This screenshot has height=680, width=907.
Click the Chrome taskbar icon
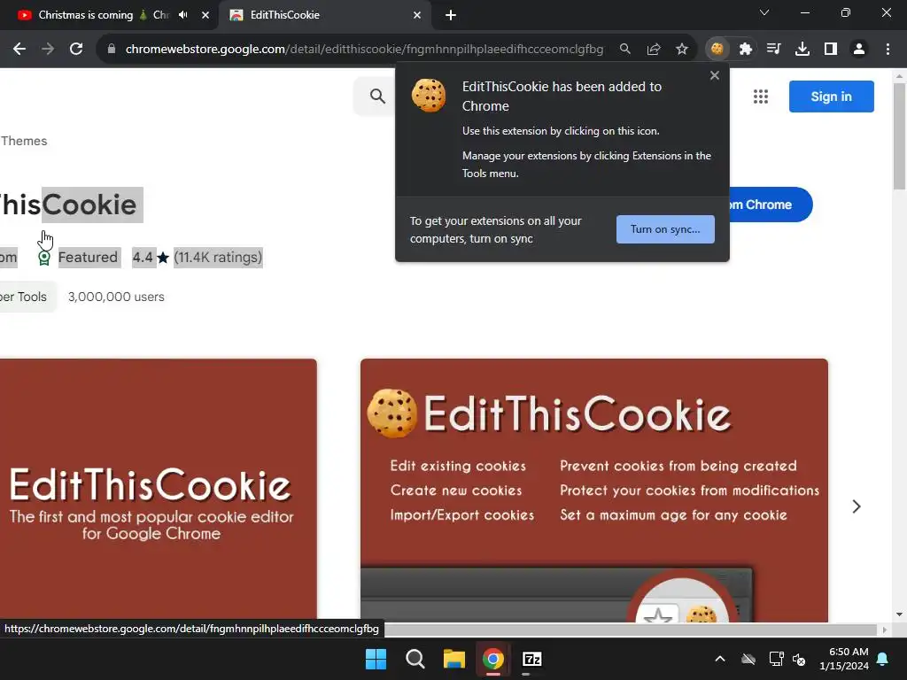point(493,659)
